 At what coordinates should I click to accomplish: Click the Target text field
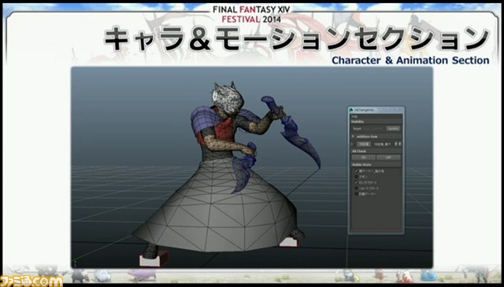pyautogui.click(x=374, y=128)
